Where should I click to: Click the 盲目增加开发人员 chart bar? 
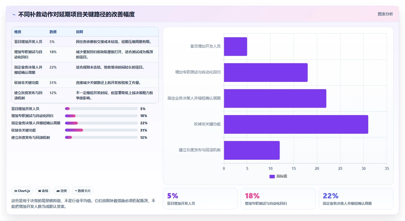pyautogui.click(x=235, y=46)
